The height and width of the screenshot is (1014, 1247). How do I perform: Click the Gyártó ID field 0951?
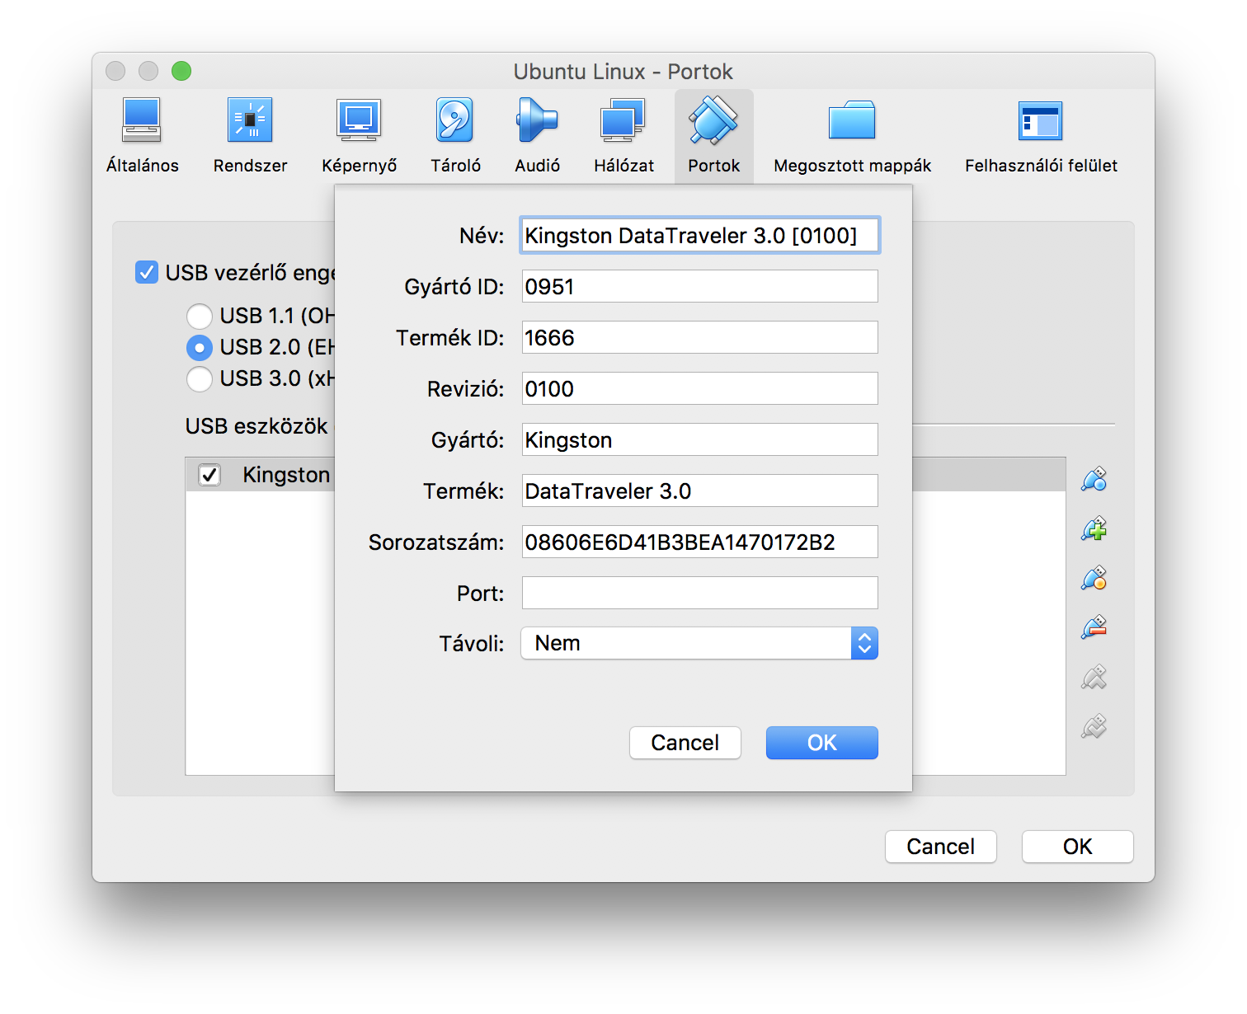tap(699, 286)
